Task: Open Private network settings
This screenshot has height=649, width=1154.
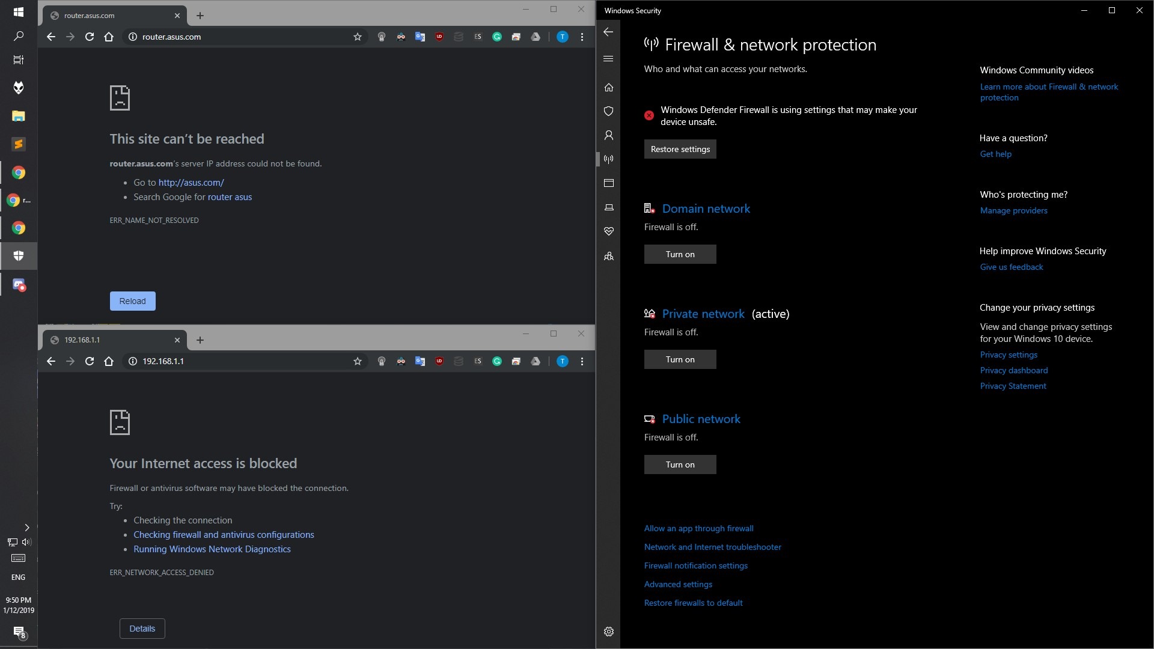Action: click(x=703, y=314)
